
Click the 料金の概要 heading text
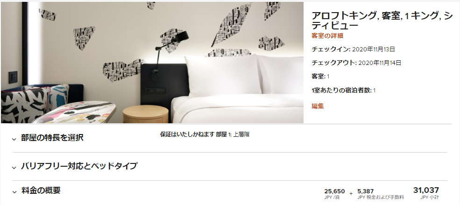pyautogui.click(x=41, y=191)
